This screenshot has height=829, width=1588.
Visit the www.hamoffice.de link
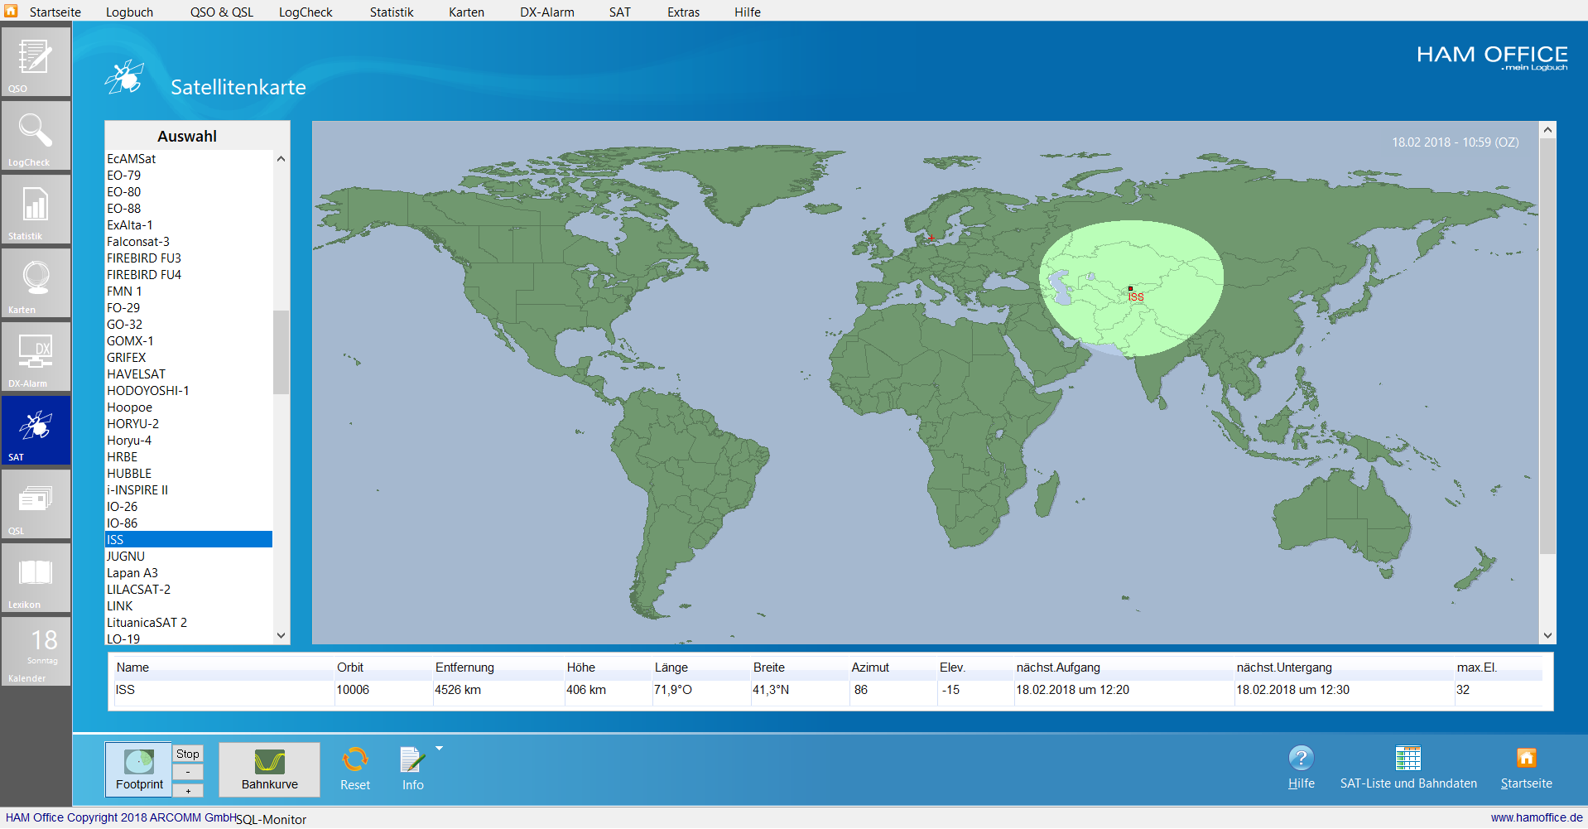click(x=1536, y=817)
